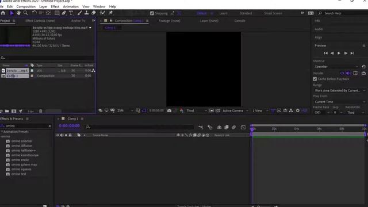Screen dimensions: 368x207
Task: Create a new composition icon in Project panel
Action: pyautogui.click(x=14, y=111)
